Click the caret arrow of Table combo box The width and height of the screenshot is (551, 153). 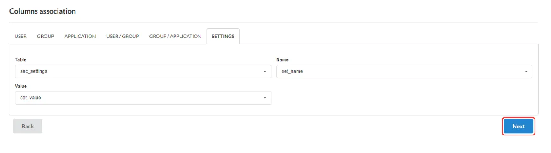(265, 72)
